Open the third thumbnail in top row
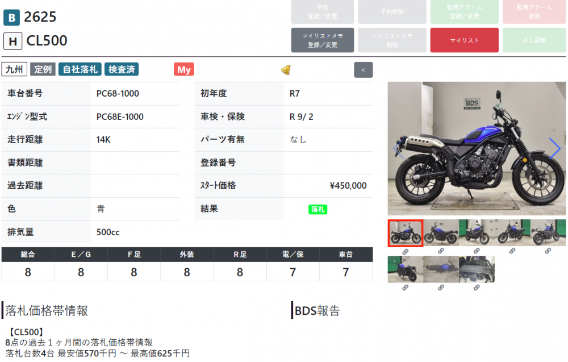The height and width of the screenshot is (362, 568). coord(476,233)
